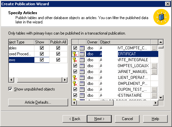The image size is (172, 127).
Task: Click table icon in ARTE_INTEGRALE row
Action: click(82, 60)
